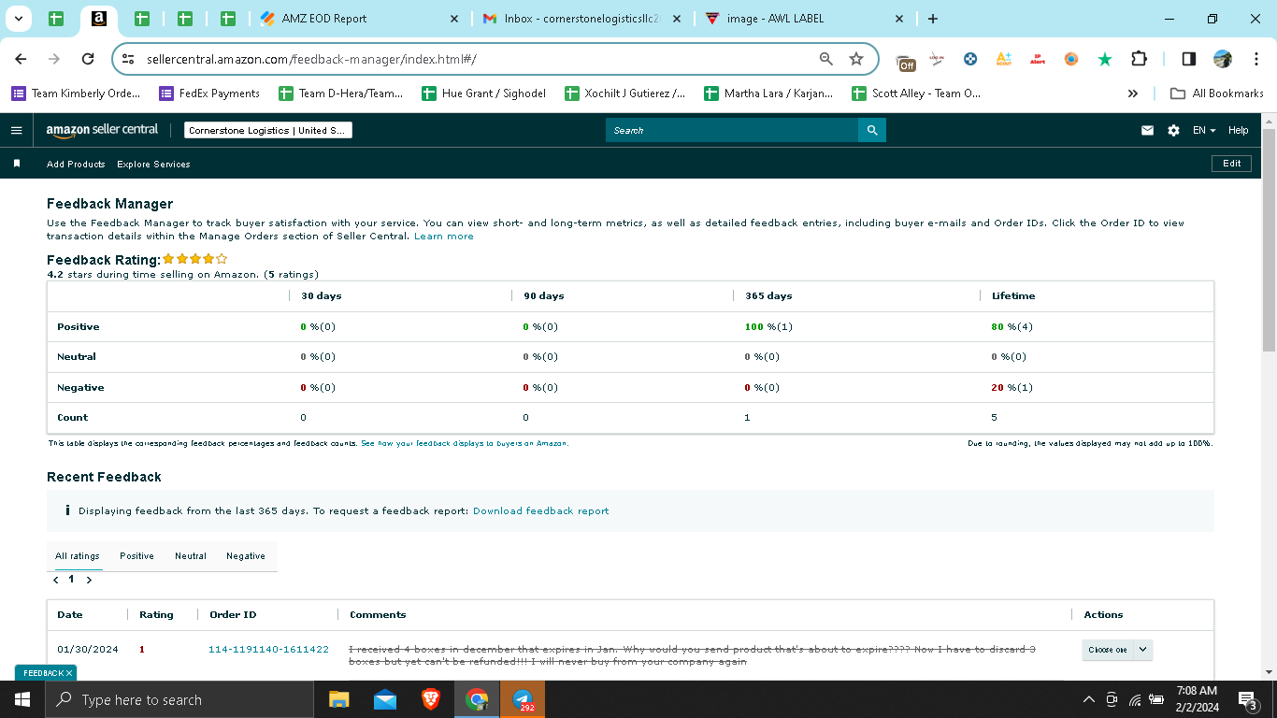The height and width of the screenshot is (718, 1277).
Task: Open the browser extensions puzzle icon
Action: (x=1139, y=59)
